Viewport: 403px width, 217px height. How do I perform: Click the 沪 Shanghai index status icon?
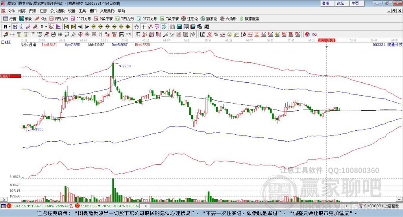point(9,206)
